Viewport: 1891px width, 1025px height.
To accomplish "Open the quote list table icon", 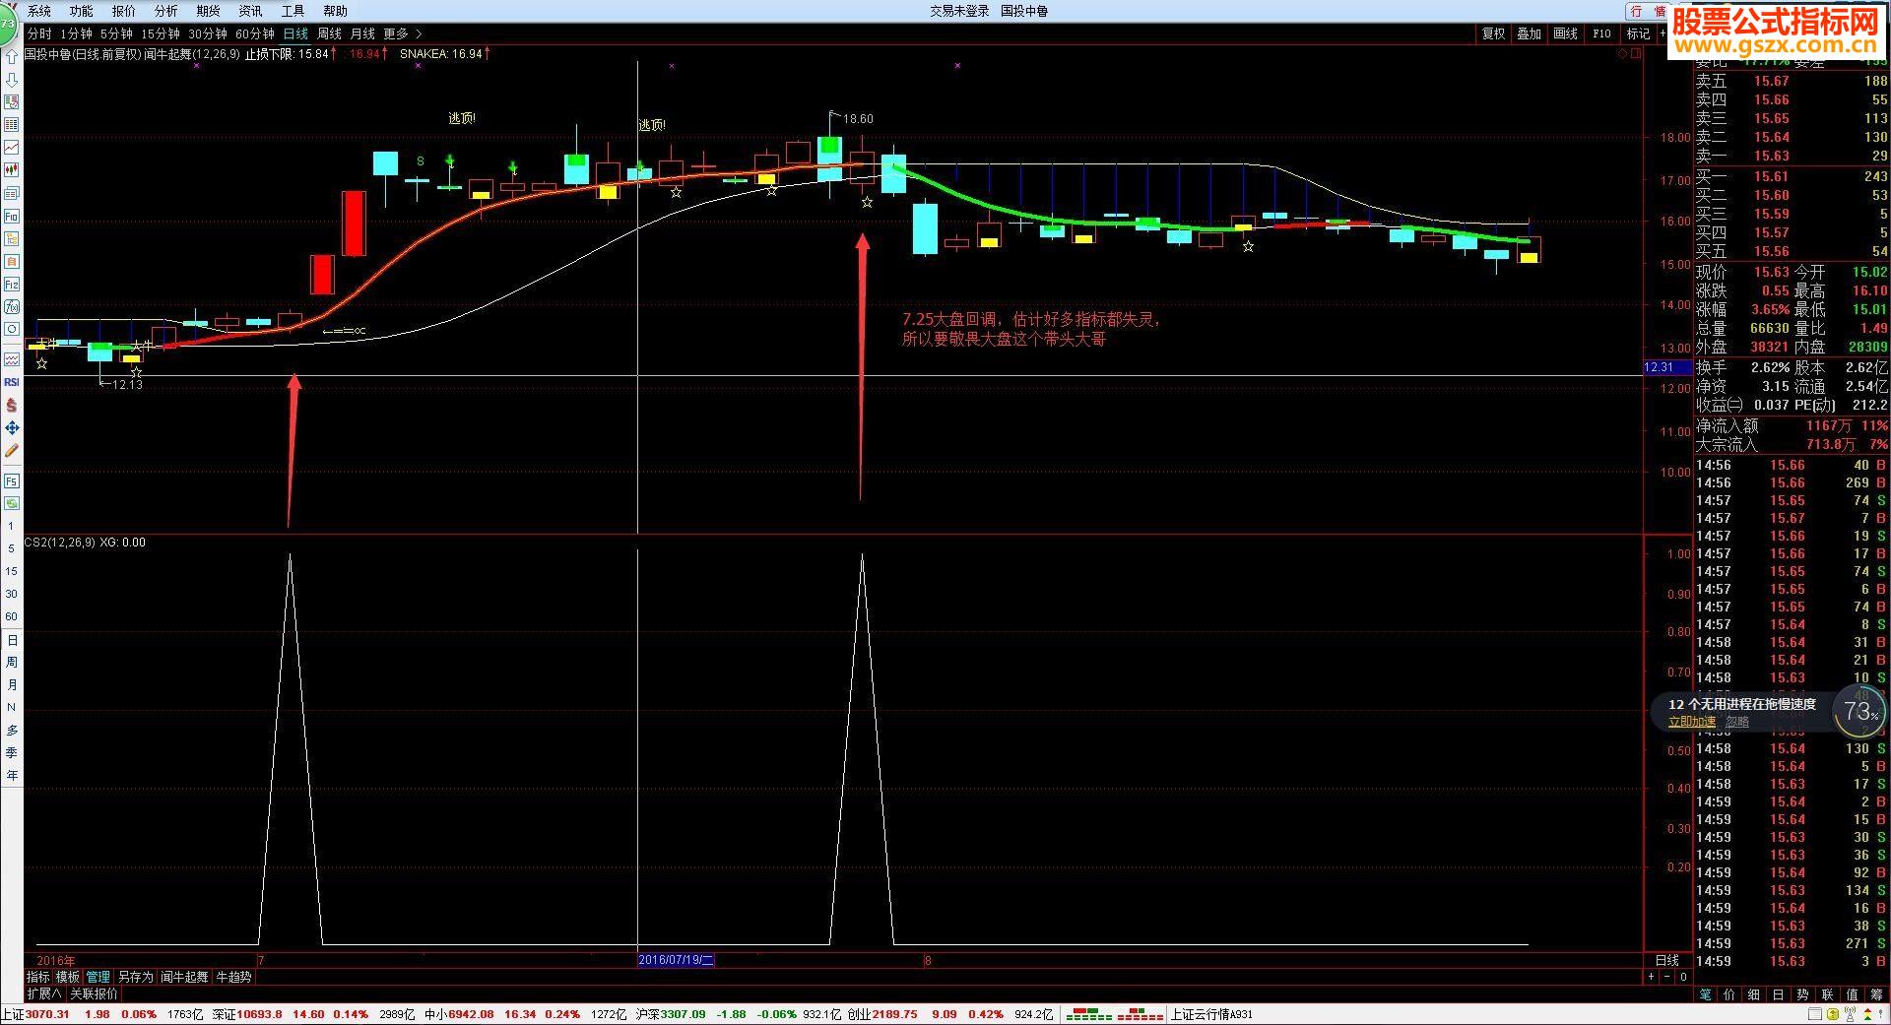I will (x=12, y=125).
